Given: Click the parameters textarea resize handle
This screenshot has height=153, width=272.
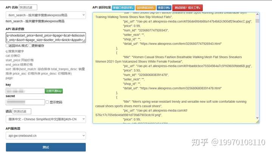Looking at the screenshot, I should coord(84,41).
